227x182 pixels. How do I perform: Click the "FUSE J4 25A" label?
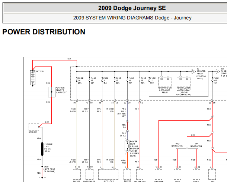pos(81,80)
